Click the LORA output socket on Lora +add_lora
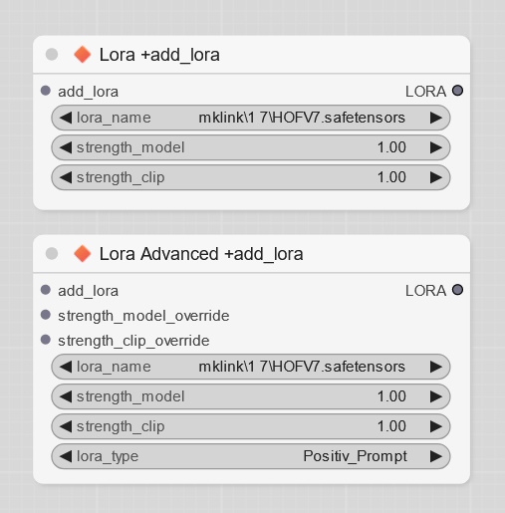This screenshot has height=513, width=505. pos(457,91)
